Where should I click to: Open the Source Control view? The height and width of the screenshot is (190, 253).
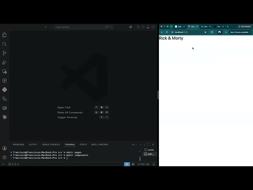(4, 53)
